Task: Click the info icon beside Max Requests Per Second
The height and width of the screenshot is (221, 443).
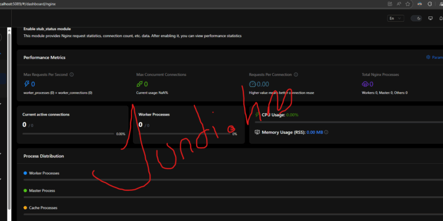Action: point(71,75)
